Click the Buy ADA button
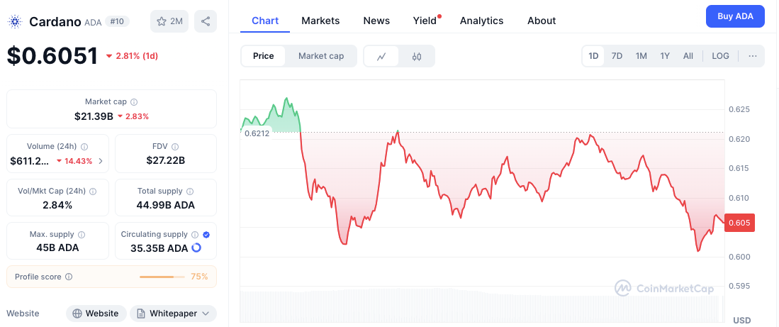 click(x=735, y=16)
